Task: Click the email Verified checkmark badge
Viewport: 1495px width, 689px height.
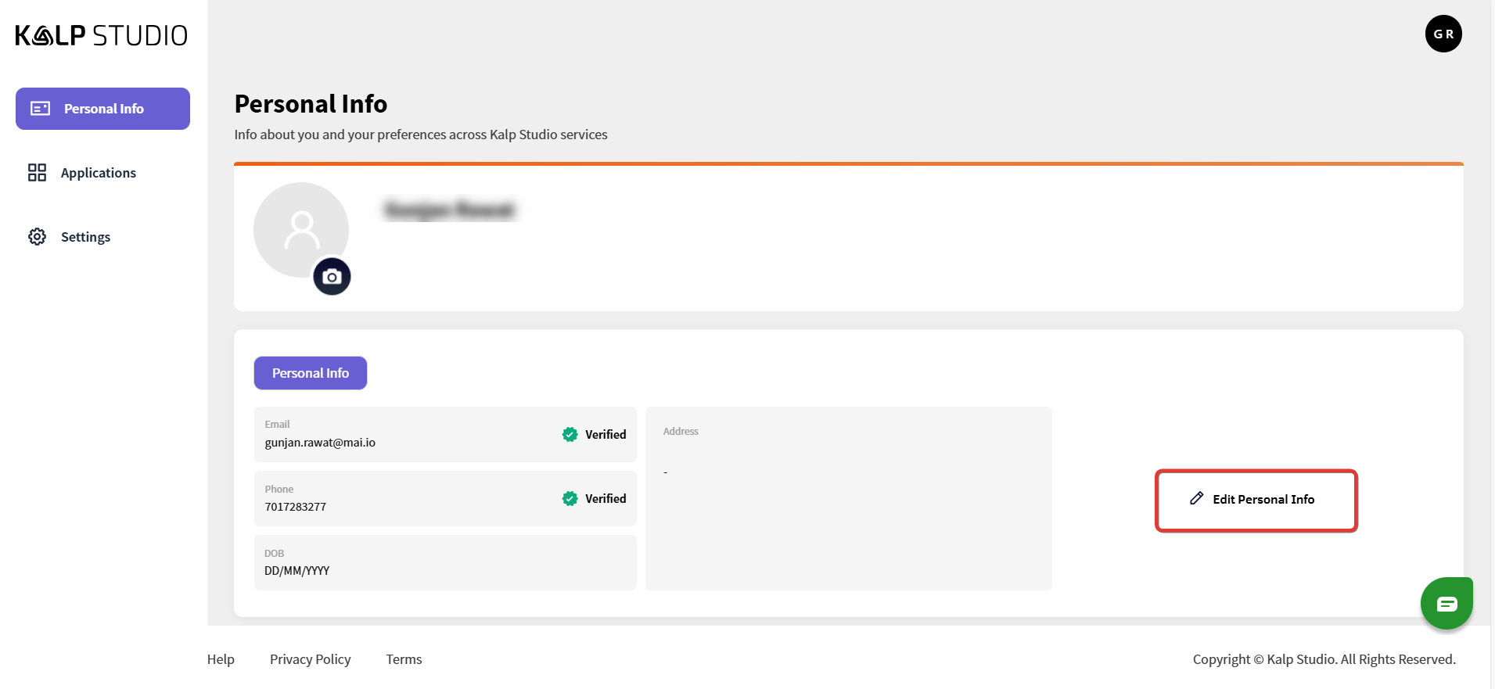Action: coord(570,434)
